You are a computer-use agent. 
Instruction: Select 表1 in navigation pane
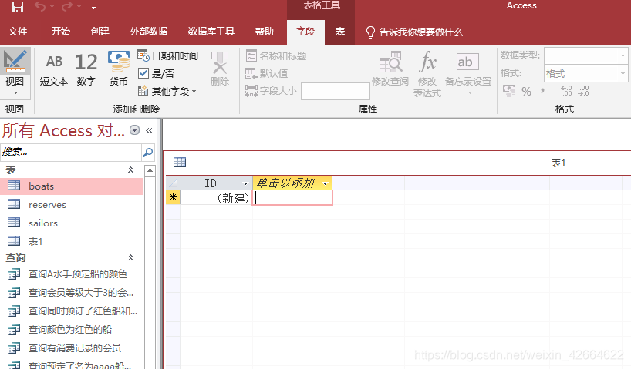tap(71, 241)
